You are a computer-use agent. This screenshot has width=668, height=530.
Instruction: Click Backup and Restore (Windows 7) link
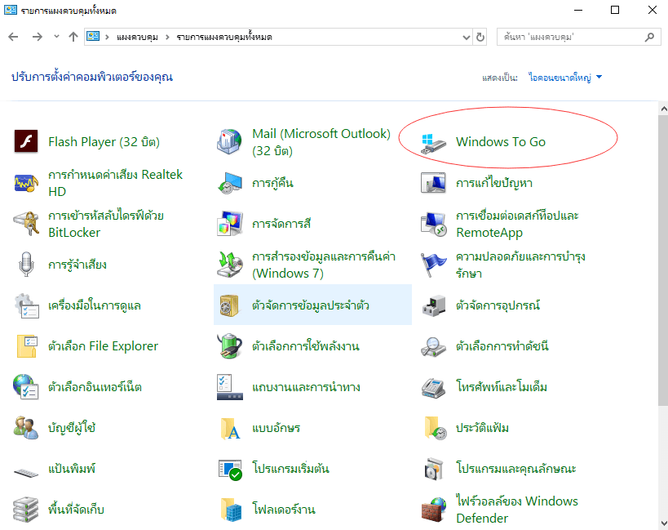point(323,265)
